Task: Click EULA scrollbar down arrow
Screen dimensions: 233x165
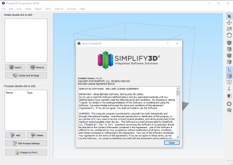Action: (178, 137)
